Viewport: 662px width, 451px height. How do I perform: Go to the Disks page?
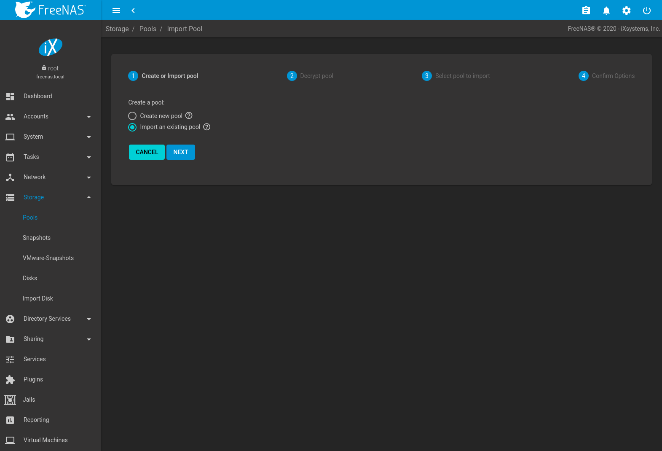click(30, 278)
